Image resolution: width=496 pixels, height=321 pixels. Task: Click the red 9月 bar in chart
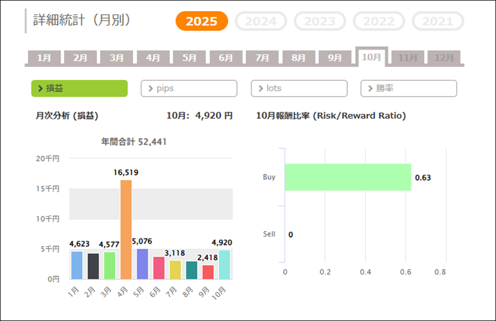coord(208,272)
